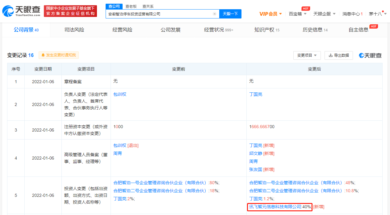Expand the 百宝箱 menu
390x215 pixels.
298,14
